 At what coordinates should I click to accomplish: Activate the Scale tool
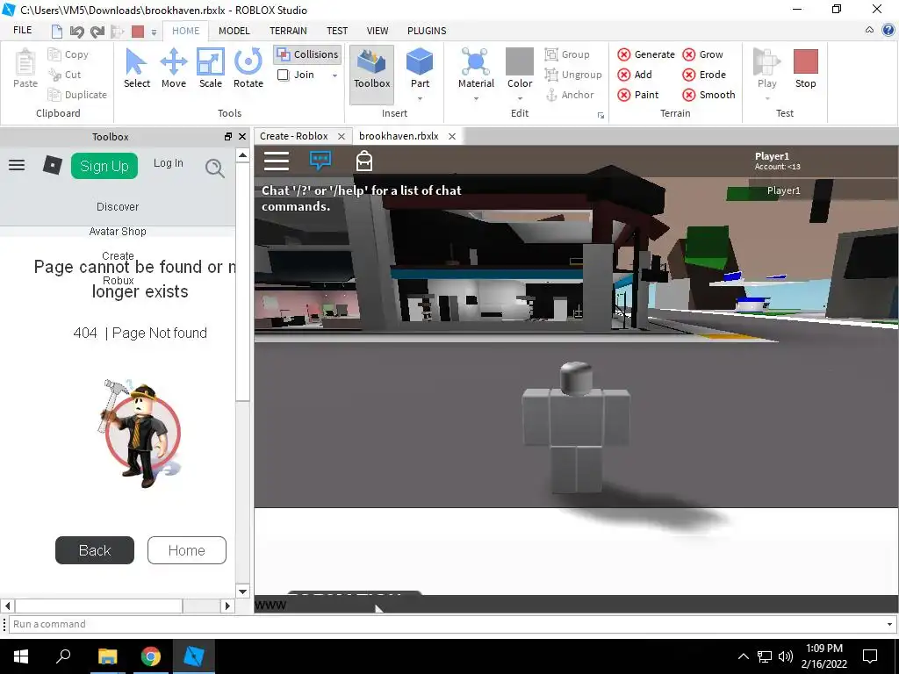point(211,68)
